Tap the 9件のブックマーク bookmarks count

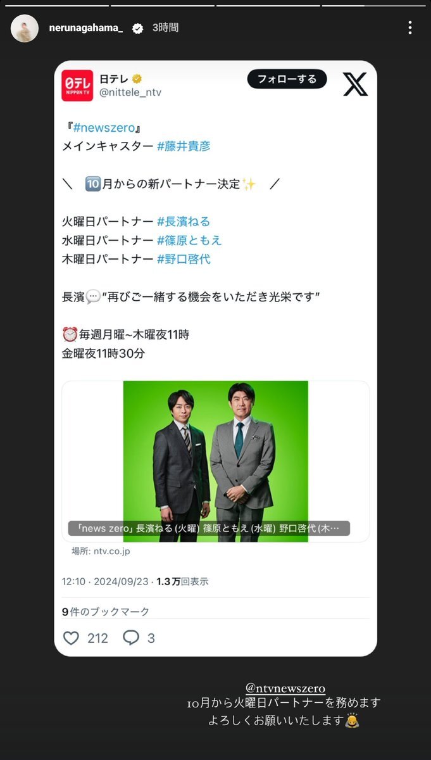pos(106,611)
